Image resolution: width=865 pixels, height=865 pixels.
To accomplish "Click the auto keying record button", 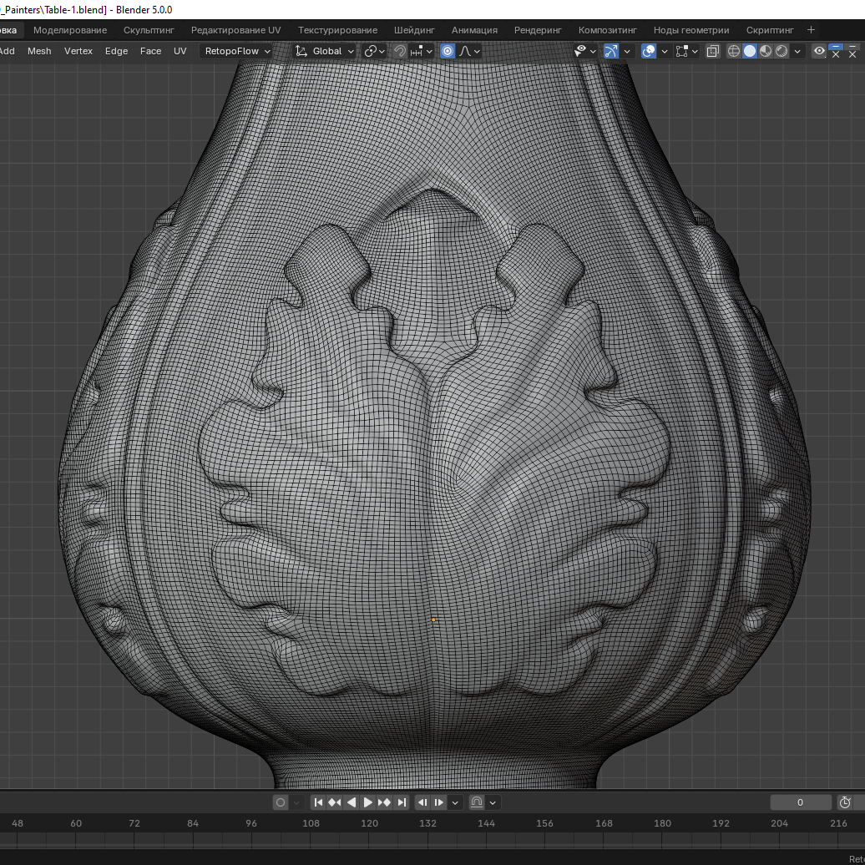I will click(281, 802).
